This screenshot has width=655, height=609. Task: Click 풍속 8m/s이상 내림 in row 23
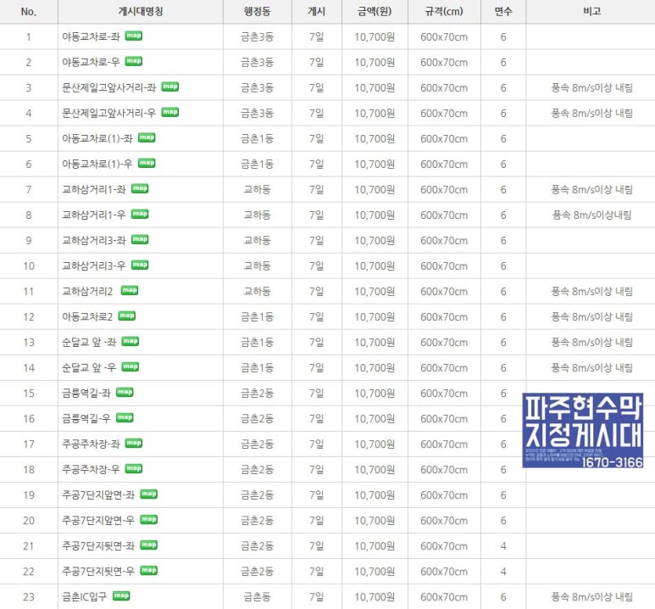[x=592, y=596]
